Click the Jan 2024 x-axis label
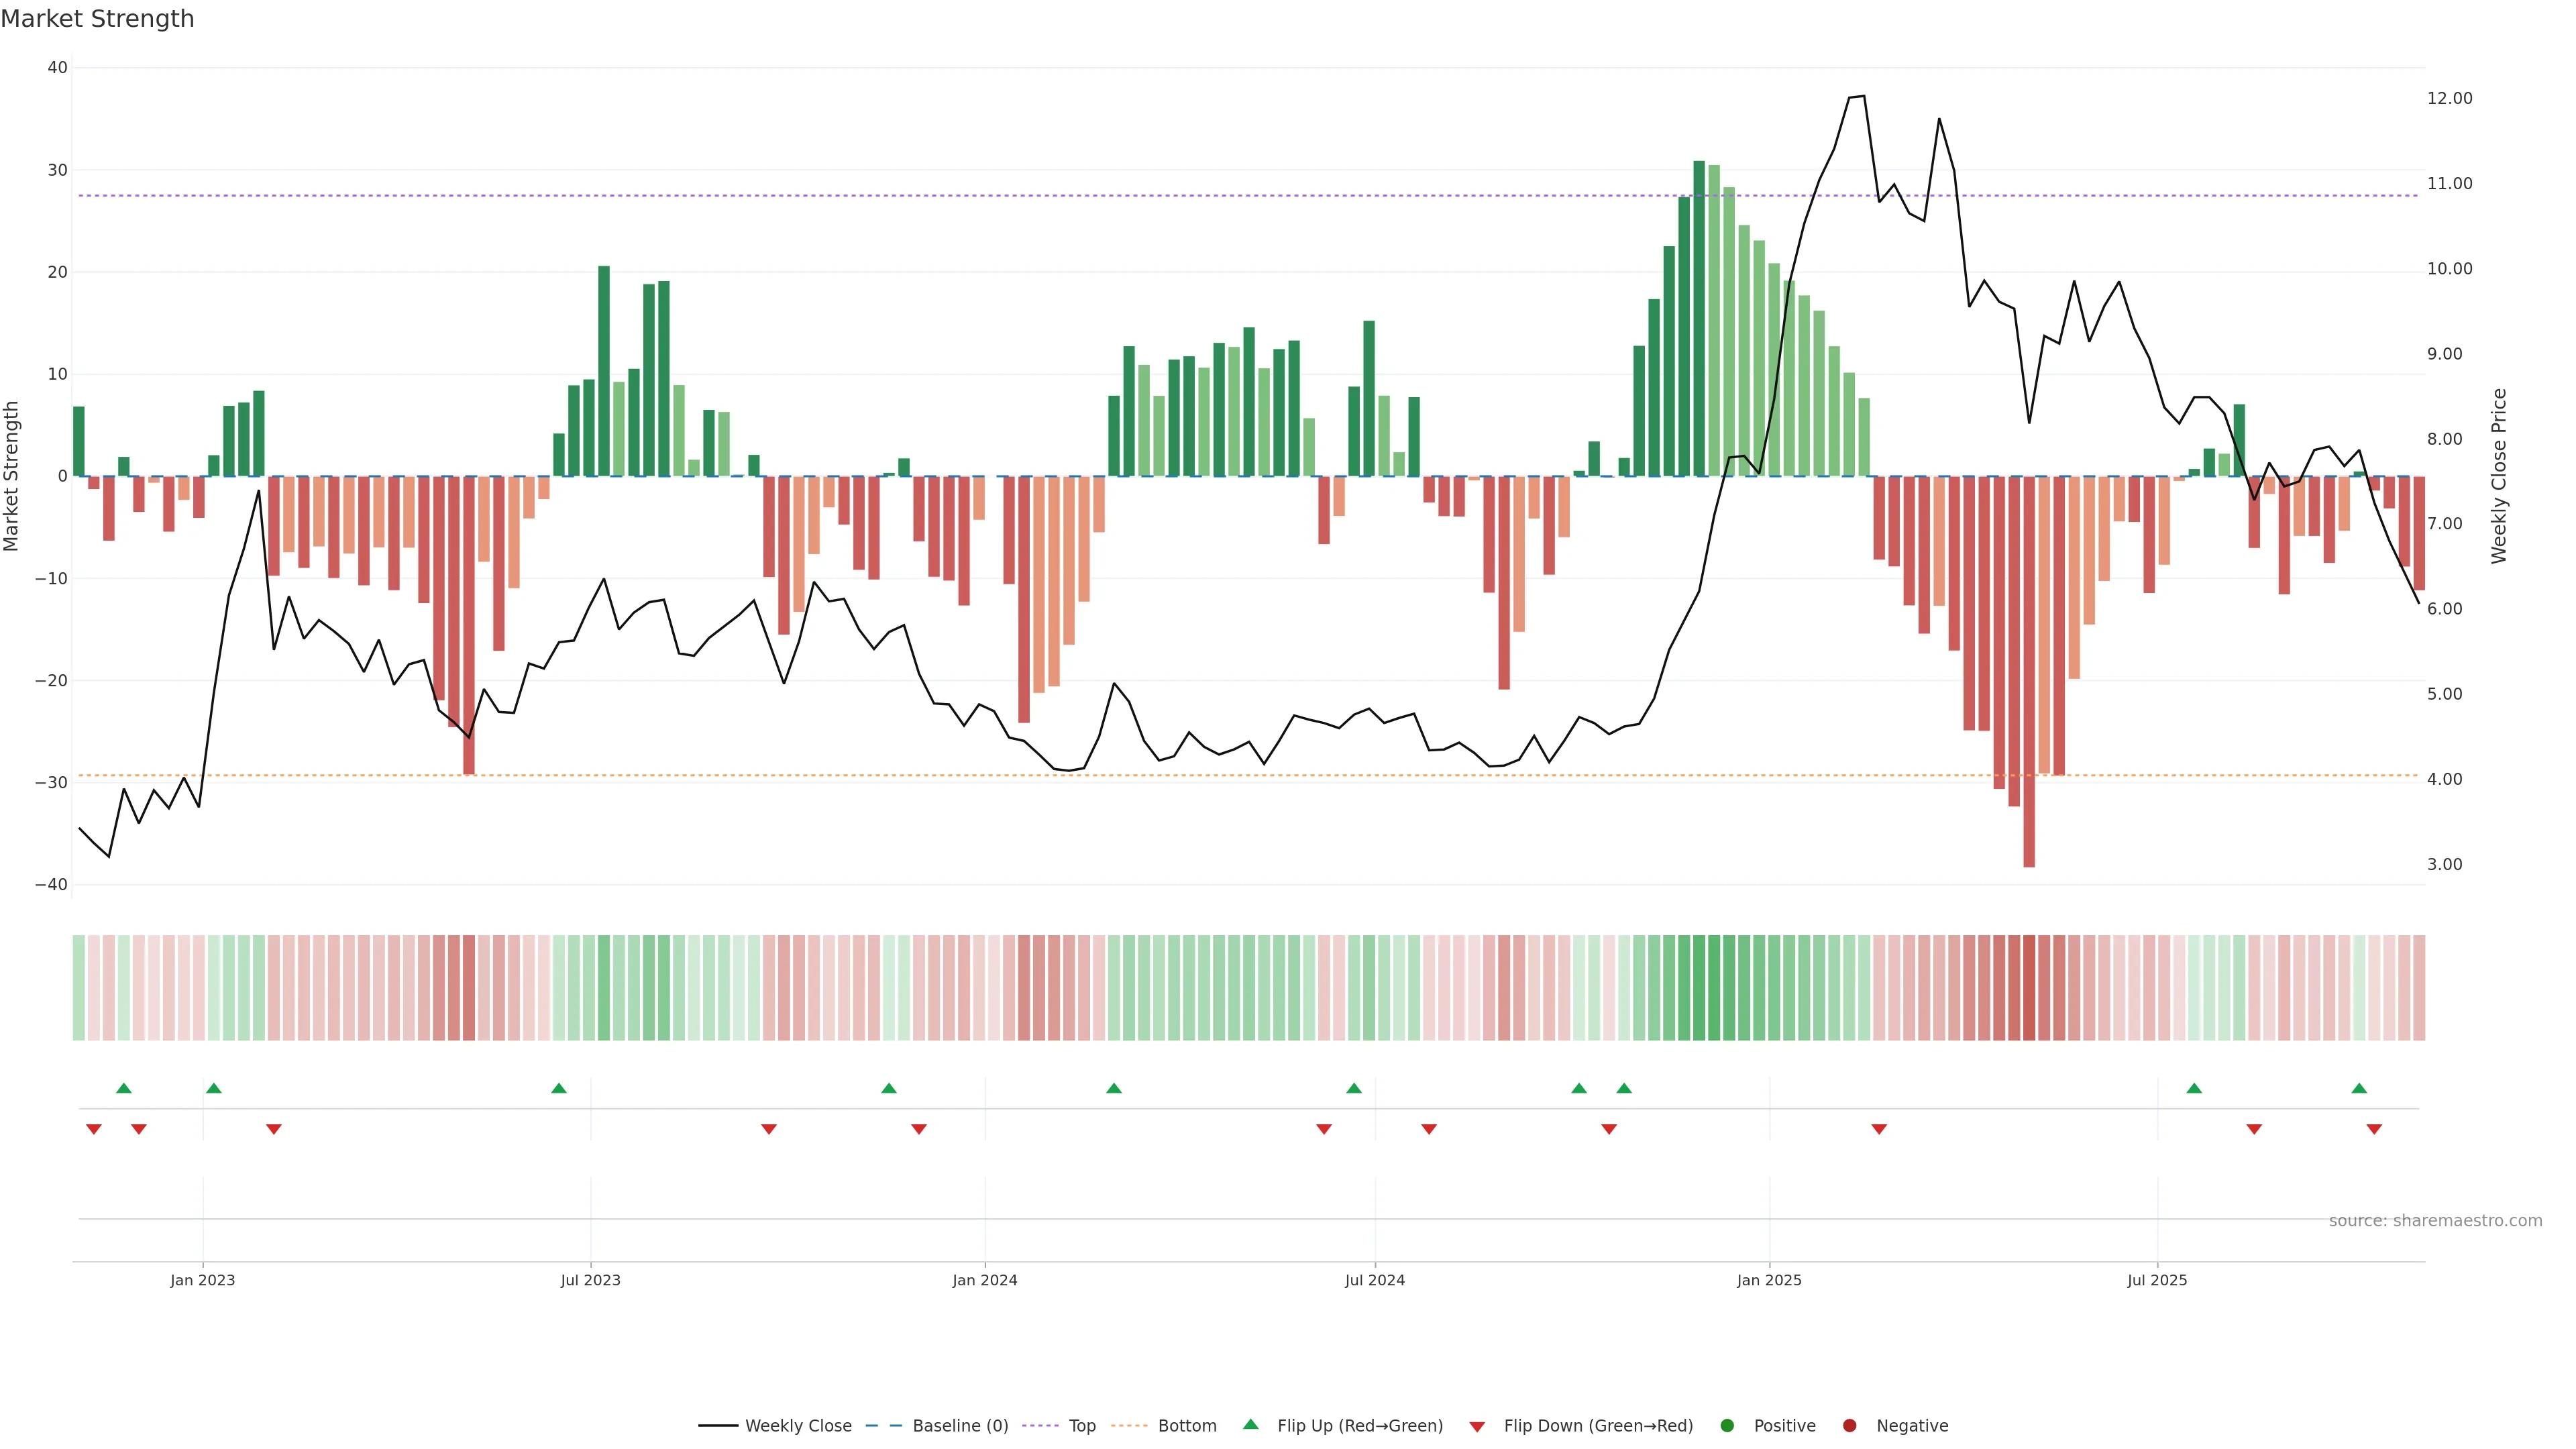This screenshot has width=2576, height=1449. coord(984,1280)
